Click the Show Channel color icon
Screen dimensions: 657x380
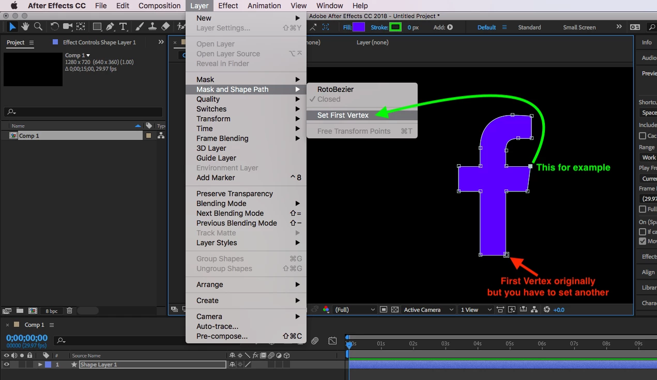tap(326, 310)
